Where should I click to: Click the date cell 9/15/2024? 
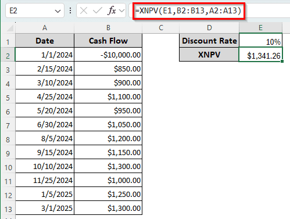click(45, 152)
